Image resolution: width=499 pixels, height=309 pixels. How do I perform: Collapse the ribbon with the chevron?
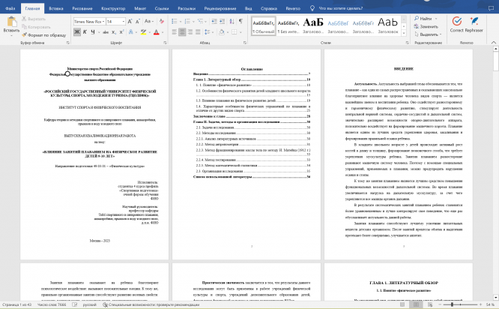coord(494,43)
